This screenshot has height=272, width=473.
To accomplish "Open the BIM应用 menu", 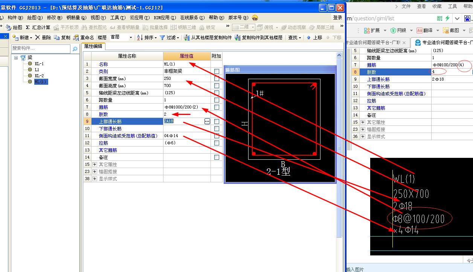I will point(165,18).
